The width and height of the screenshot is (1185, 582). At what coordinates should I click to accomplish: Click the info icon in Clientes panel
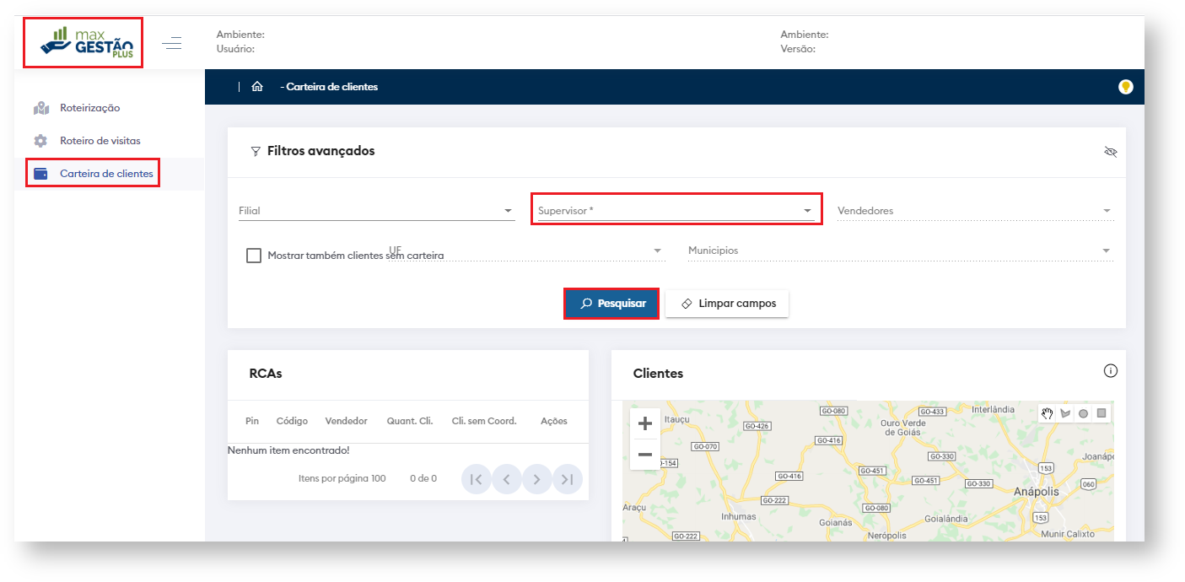1110,371
